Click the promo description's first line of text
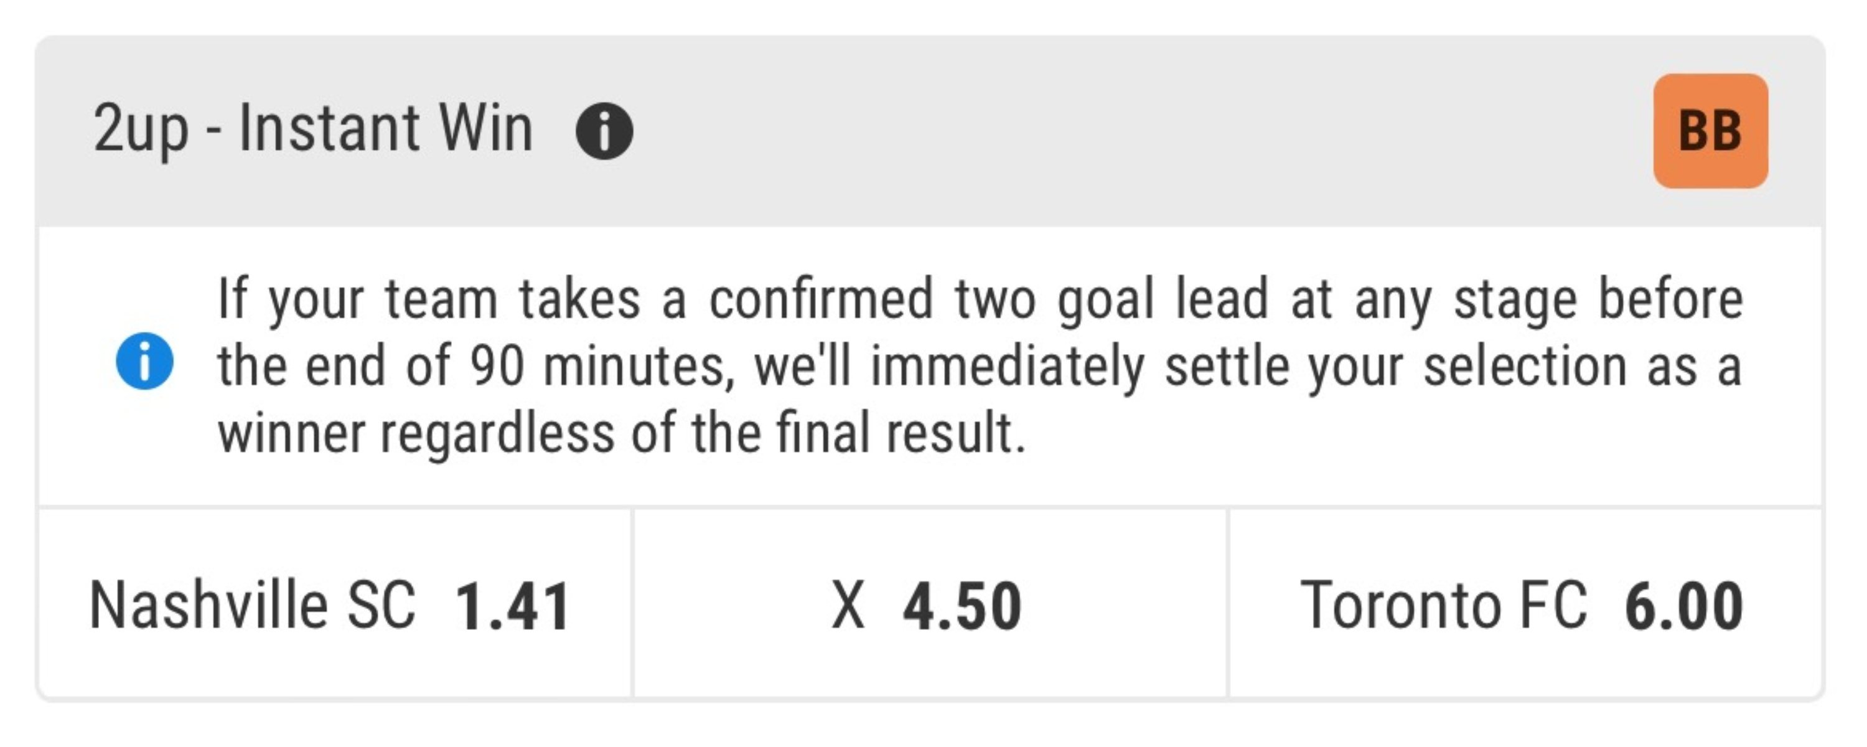This screenshot has width=1867, height=747. point(980,299)
